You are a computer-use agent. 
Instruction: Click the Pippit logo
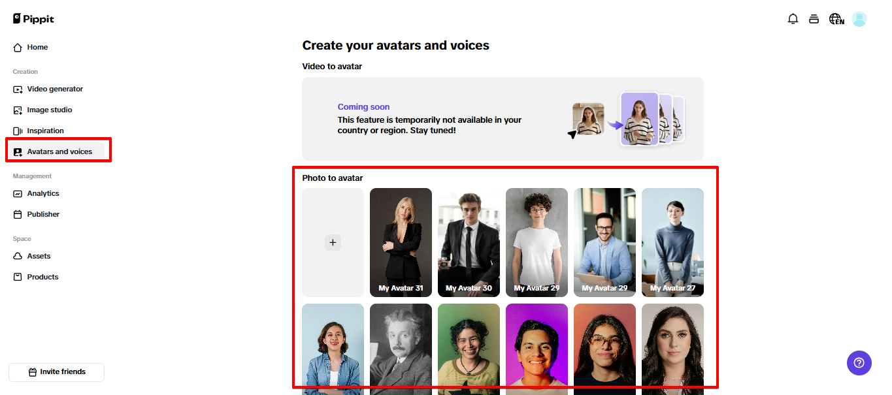point(33,18)
